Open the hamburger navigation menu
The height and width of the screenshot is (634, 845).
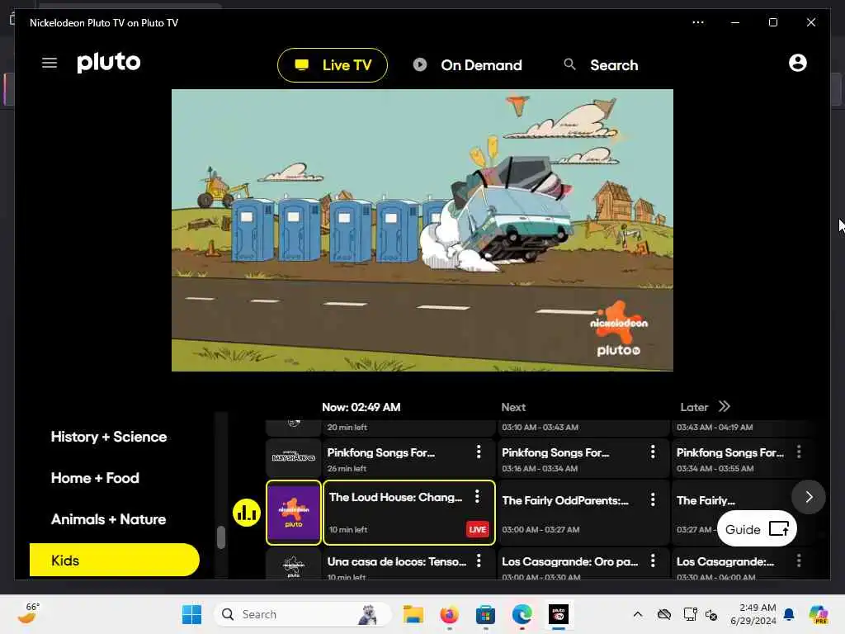click(50, 63)
